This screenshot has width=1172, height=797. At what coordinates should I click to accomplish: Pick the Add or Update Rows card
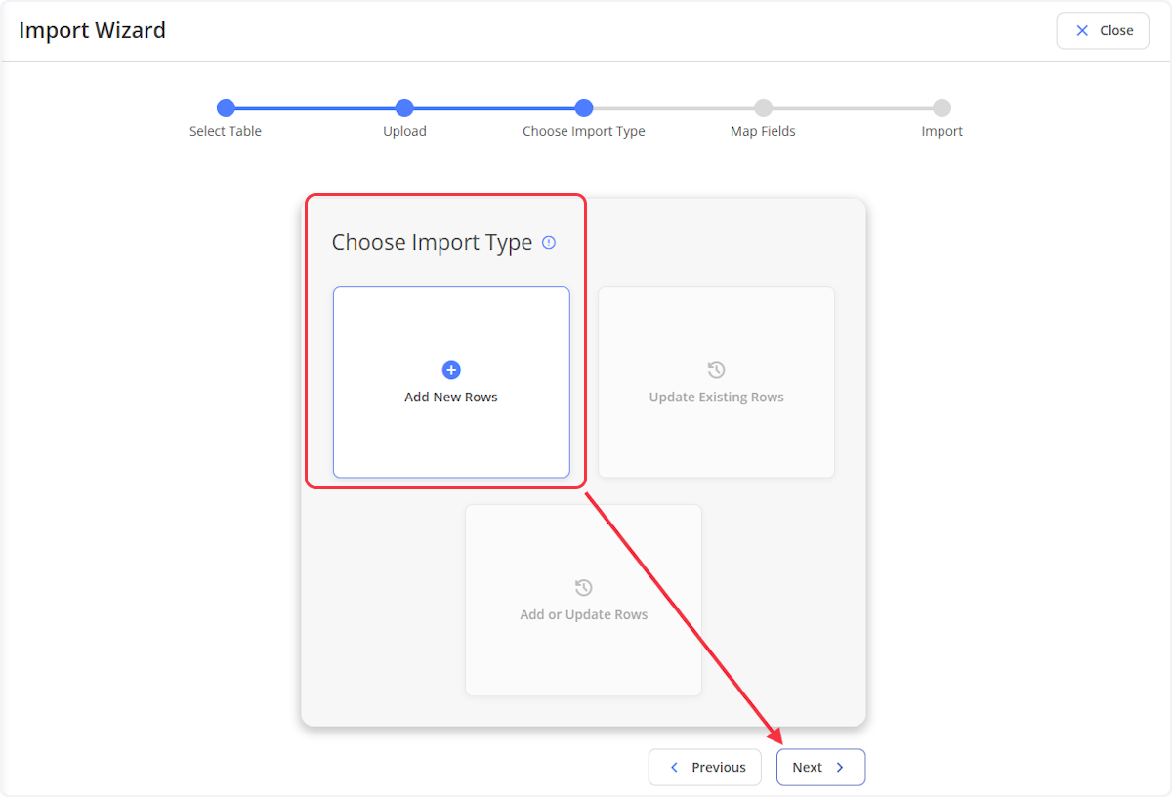coord(583,600)
